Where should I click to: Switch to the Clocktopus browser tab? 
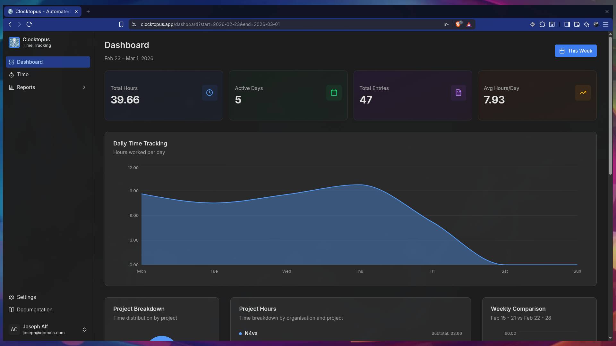42,12
